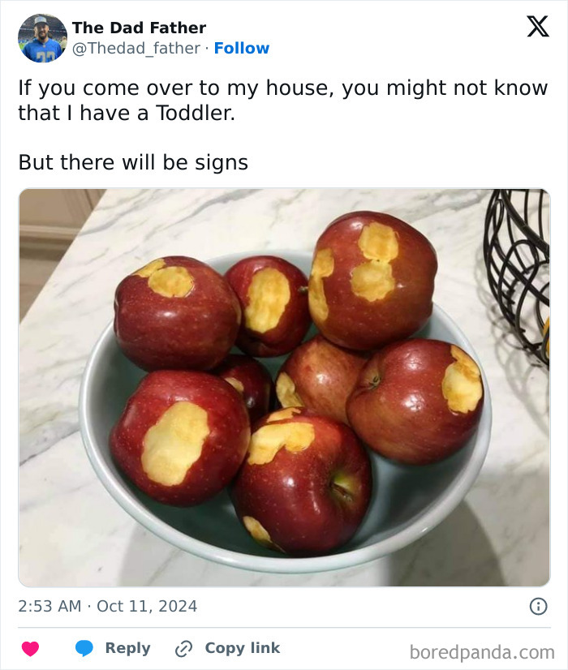Like the tweet with the heart icon

(30, 648)
